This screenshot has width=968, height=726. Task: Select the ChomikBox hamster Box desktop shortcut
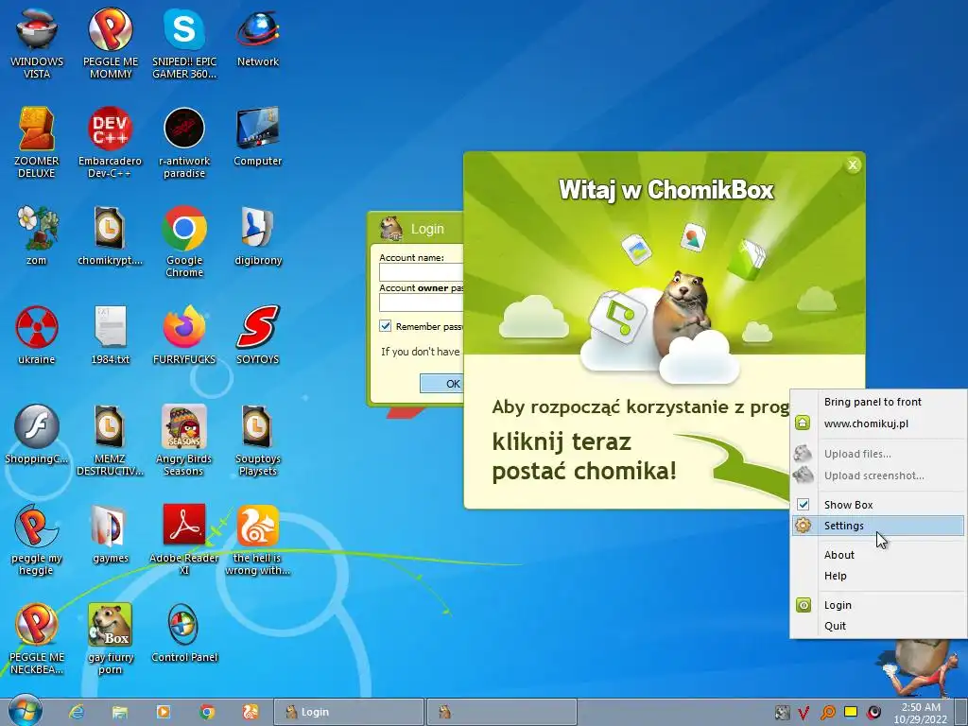point(110,638)
